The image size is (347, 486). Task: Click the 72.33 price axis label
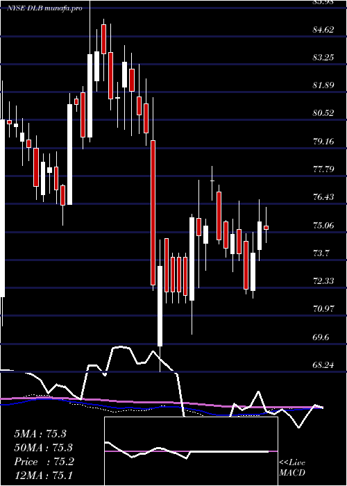(x=323, y=281)
